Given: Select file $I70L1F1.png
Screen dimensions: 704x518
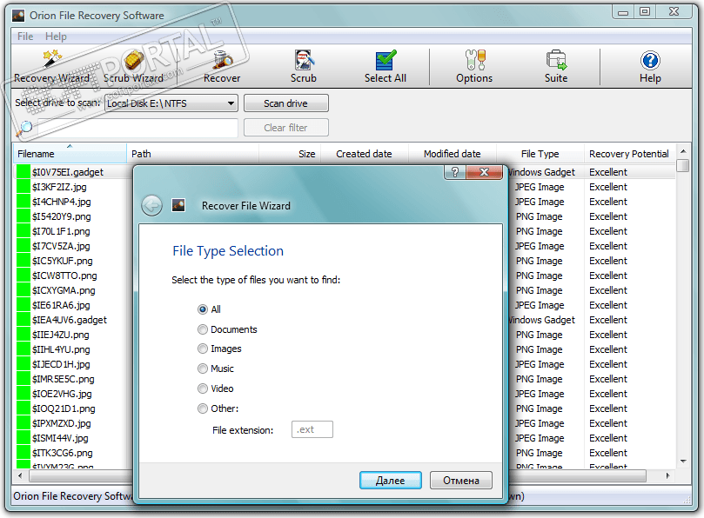Looking at the screenshot, I should (61, 231).
